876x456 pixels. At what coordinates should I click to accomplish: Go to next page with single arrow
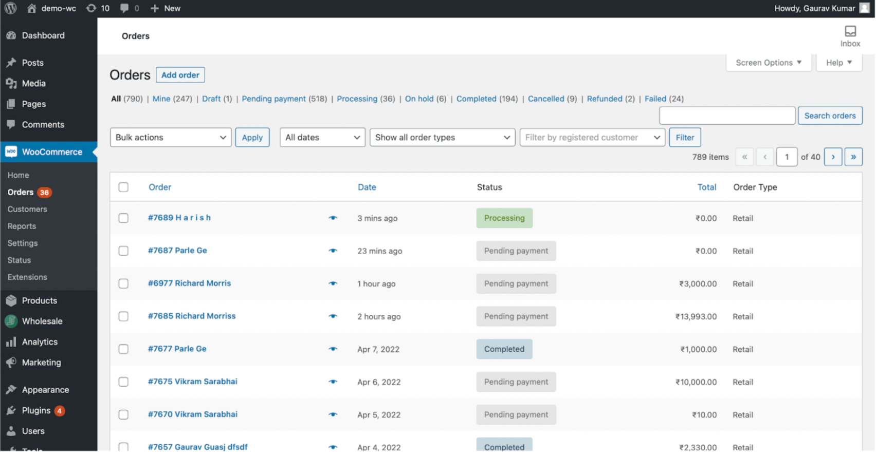833,157
